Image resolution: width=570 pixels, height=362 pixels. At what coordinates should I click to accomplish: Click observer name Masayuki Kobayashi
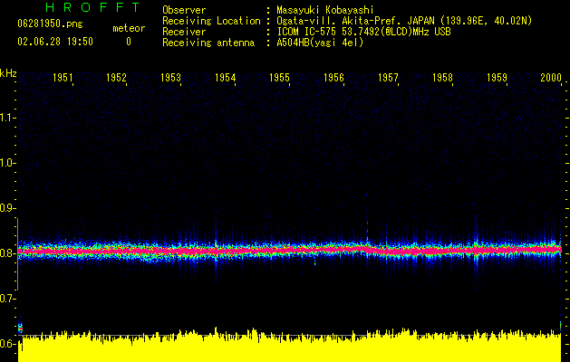[325, 10]
